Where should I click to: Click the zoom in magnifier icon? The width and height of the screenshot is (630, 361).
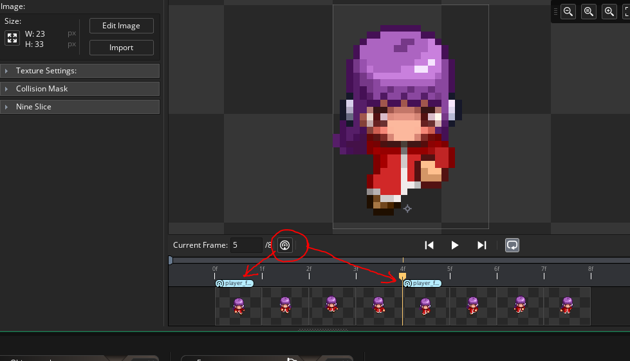click(609, 12)
